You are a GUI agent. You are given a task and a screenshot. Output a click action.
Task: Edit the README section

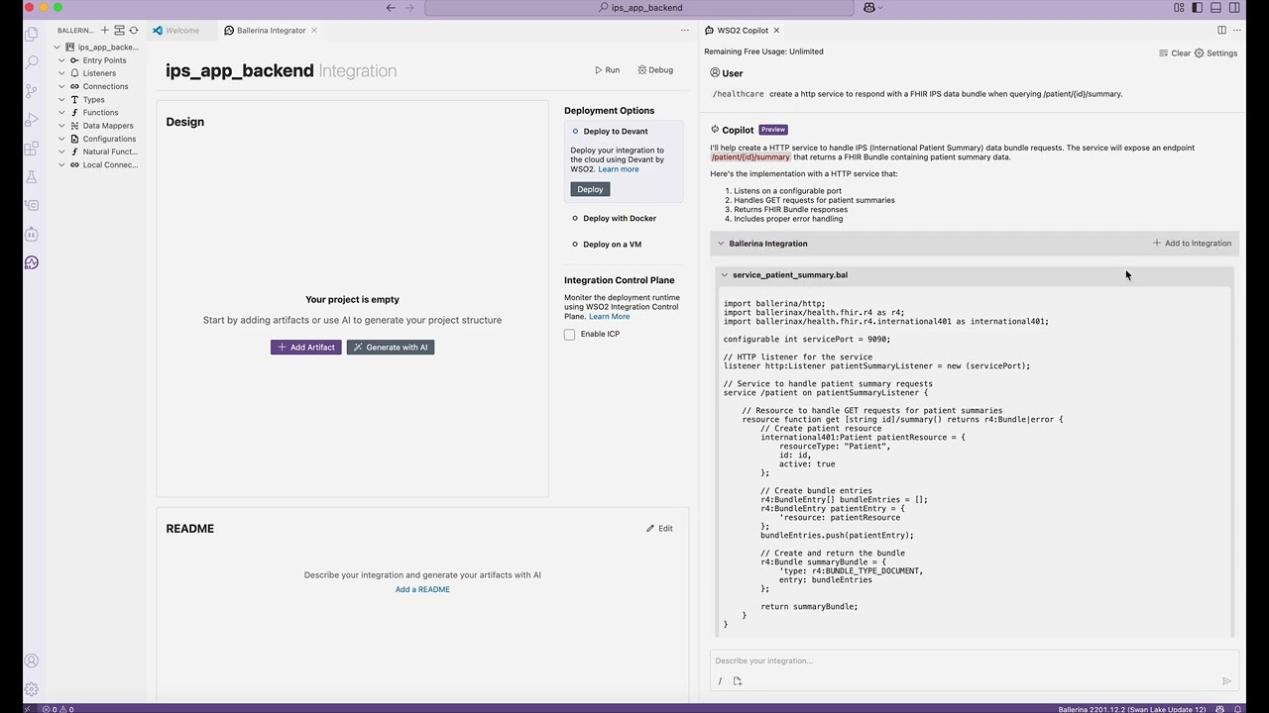[659, 529]
